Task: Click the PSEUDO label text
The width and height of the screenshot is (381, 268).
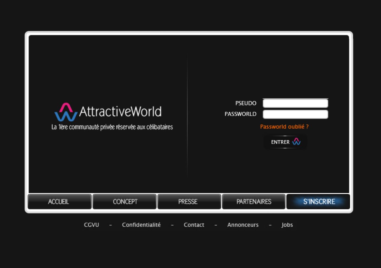Action: tap(246, 103)
